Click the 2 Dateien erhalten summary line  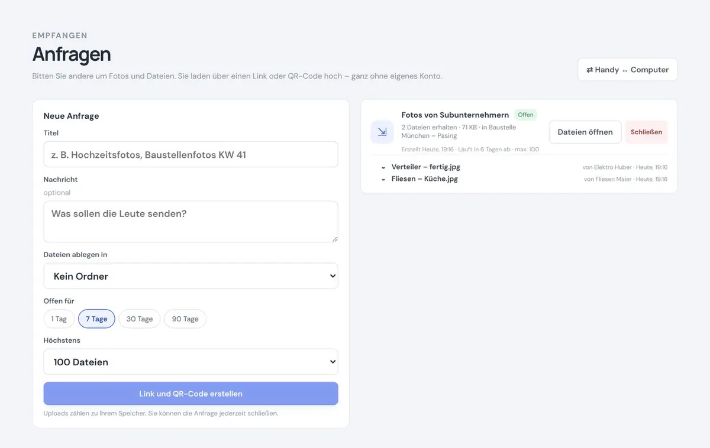click(x=459, y=131)
